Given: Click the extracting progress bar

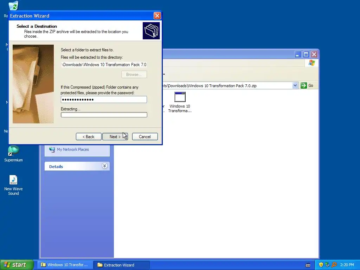Looking at the screenshot, I should pyautogui.click(x=104, y=115).
